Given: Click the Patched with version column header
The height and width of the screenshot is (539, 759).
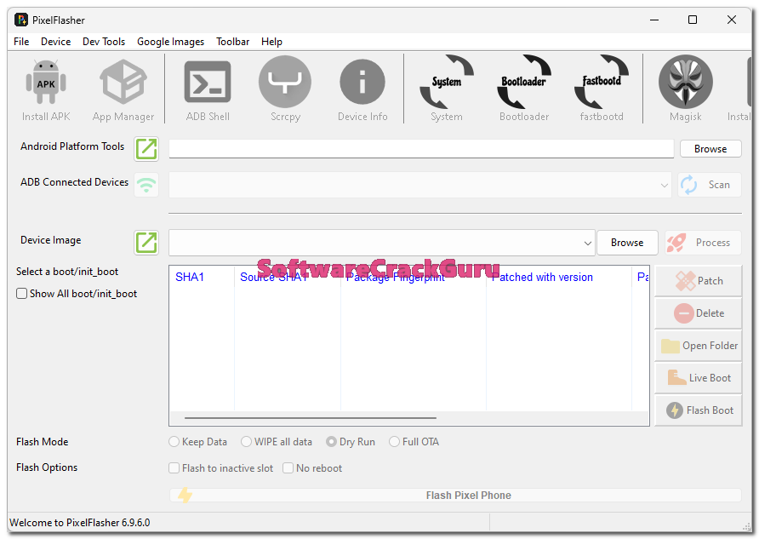Looking at the screenshot, I should [x=558, y=277].
